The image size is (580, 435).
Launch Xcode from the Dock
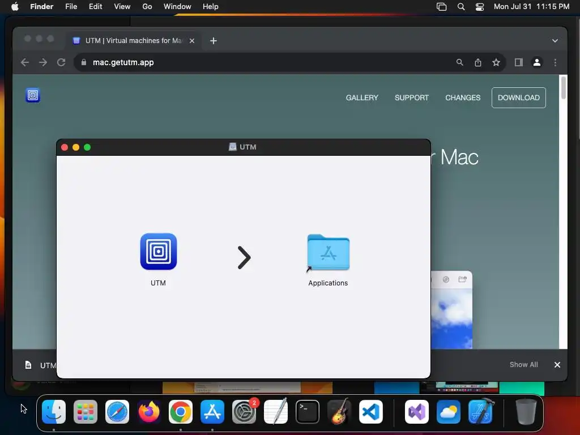pos(480,412)
